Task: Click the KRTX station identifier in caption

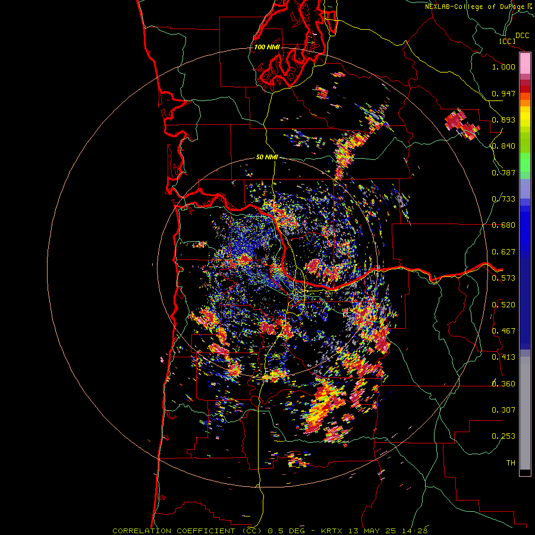Action: click(333, 531)
